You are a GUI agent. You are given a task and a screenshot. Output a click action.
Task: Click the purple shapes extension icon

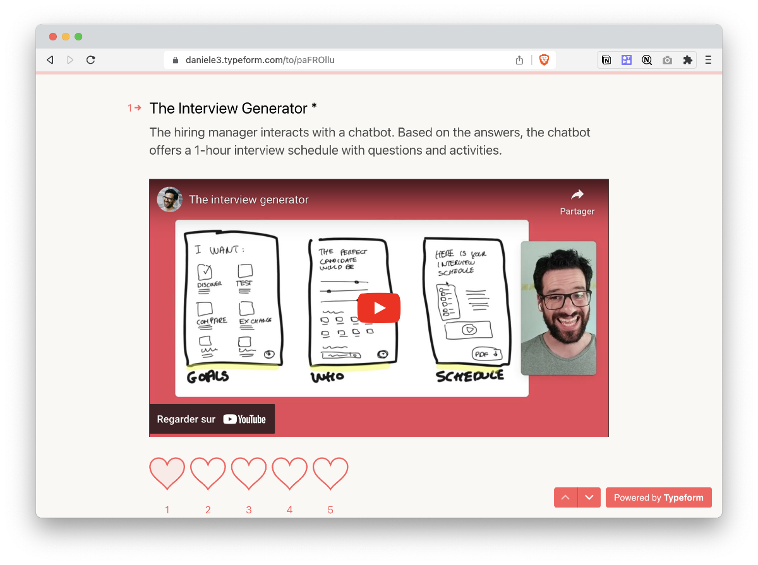[627, 60]
